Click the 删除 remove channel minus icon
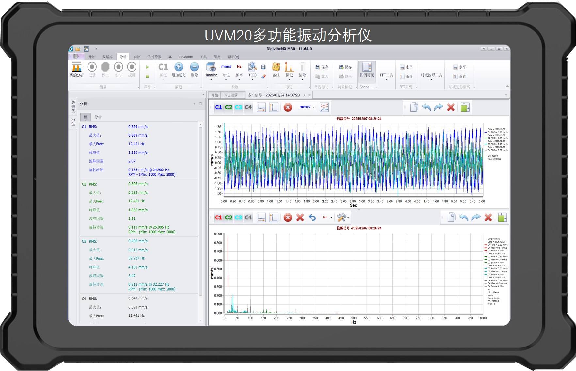The height and width of the screenshot is (371, 576). tap(194, 67)
